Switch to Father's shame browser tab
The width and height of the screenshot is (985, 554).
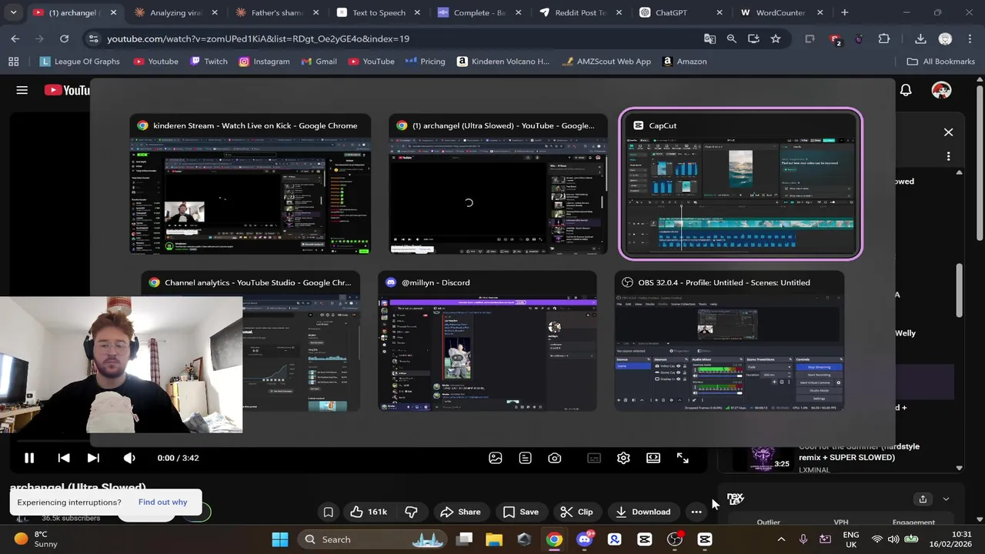pyautogui.click(x=277, y=12)
